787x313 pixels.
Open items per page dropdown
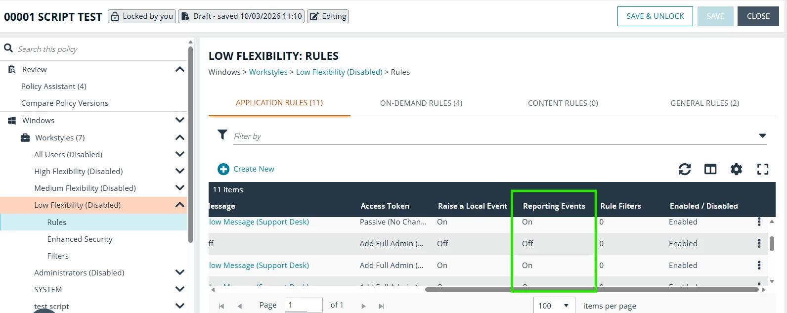(x=554, y=306)
